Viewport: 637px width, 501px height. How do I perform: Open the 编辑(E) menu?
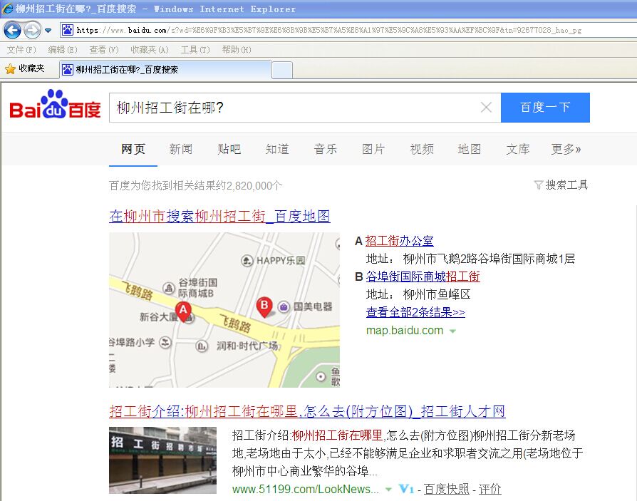click(x=62, y=50)
